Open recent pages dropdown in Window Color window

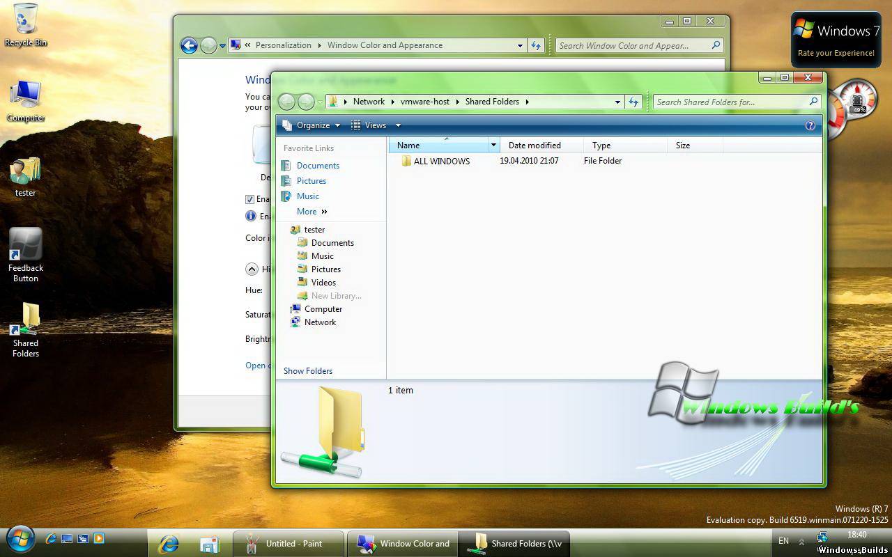click(x=222, y=45)
